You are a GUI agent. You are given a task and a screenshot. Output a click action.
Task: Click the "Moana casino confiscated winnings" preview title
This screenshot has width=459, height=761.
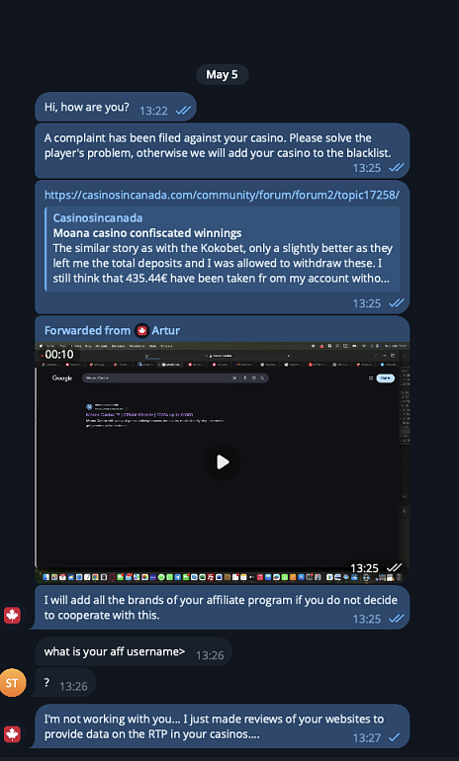pos(147,233)
